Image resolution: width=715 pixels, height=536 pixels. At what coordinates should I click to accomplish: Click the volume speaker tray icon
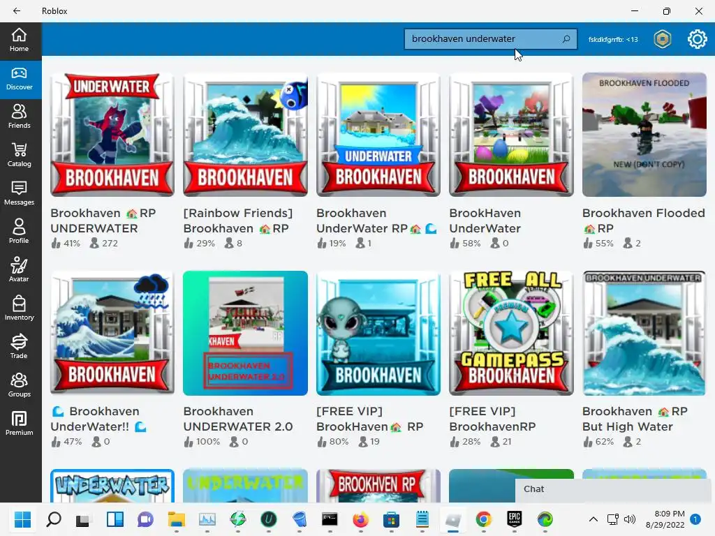tap(630, 519)
